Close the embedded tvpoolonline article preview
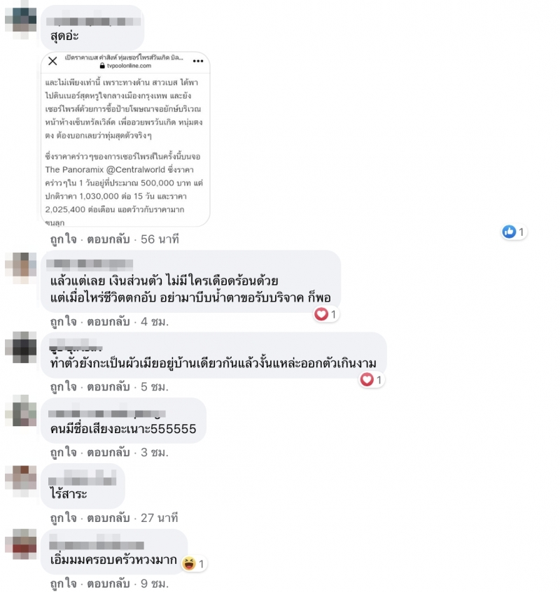Image resolution: width=560 pixels, height=592 pixels. point(53,61)
